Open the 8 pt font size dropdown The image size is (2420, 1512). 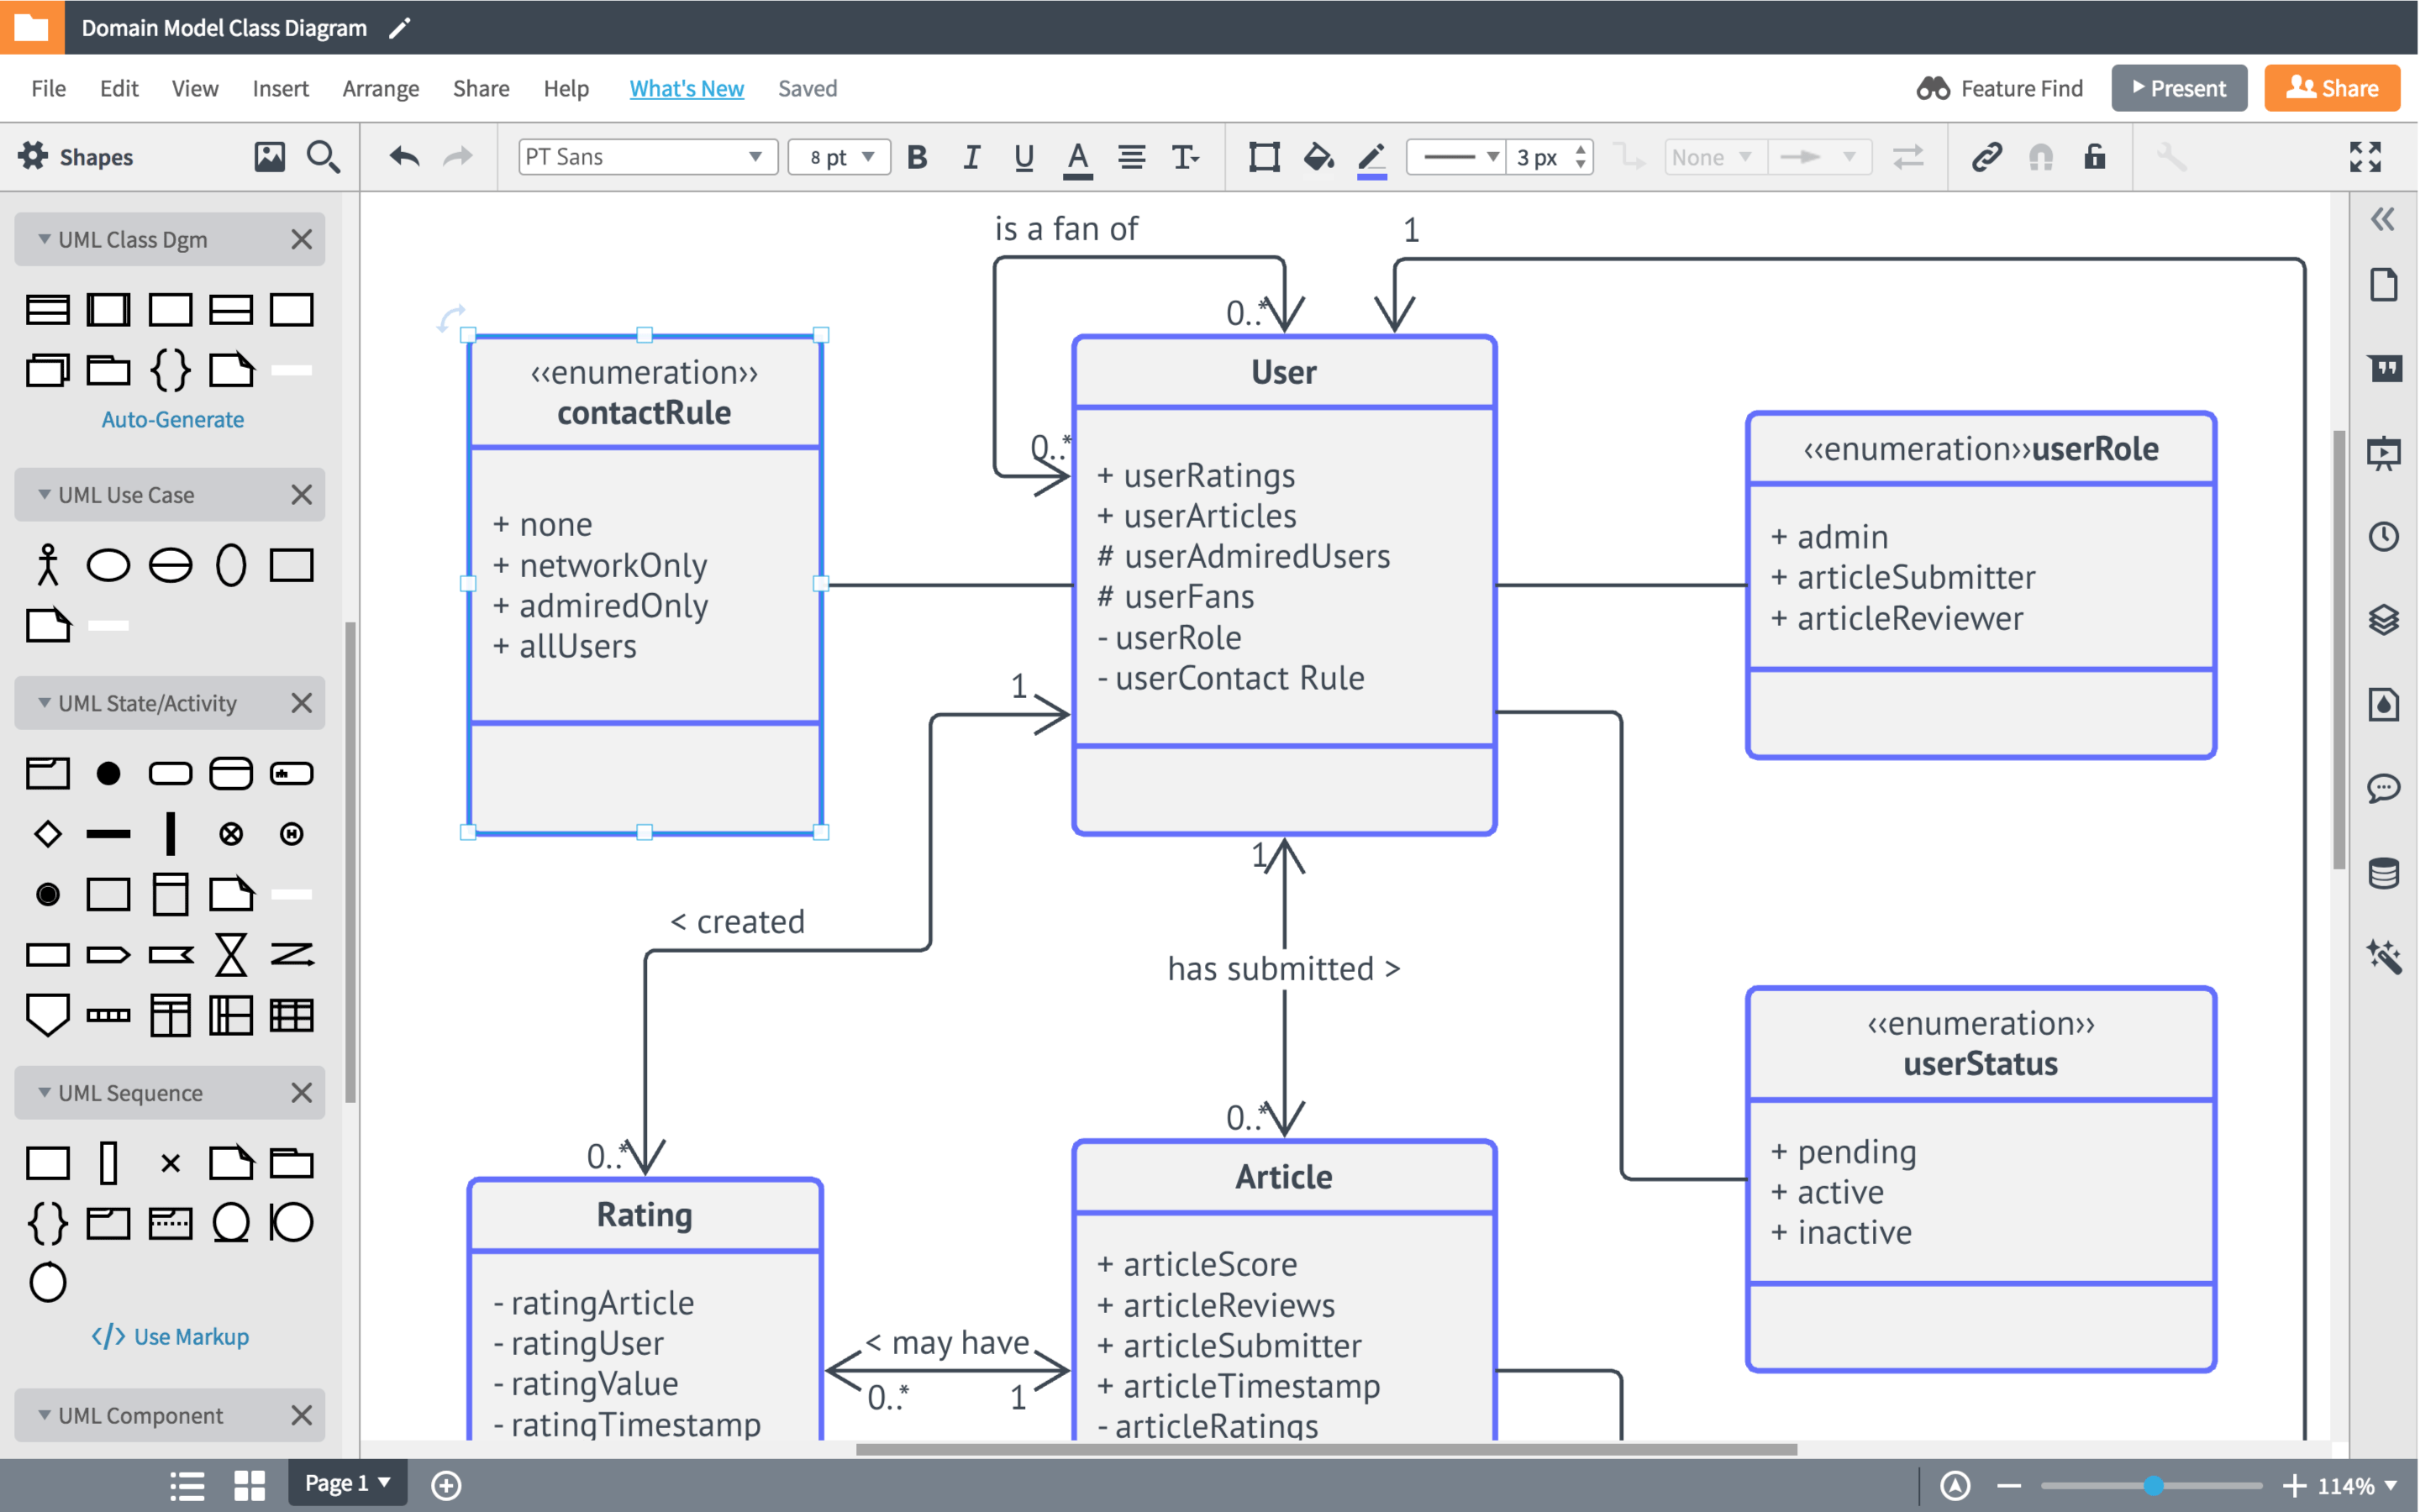(839, 157)
